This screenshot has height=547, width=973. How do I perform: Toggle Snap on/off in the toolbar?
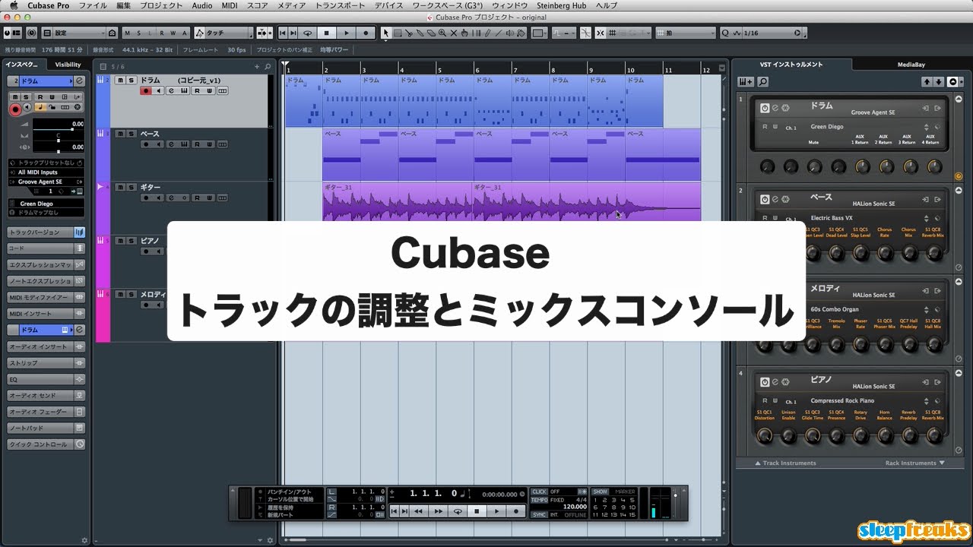click(x=599, y=33)
